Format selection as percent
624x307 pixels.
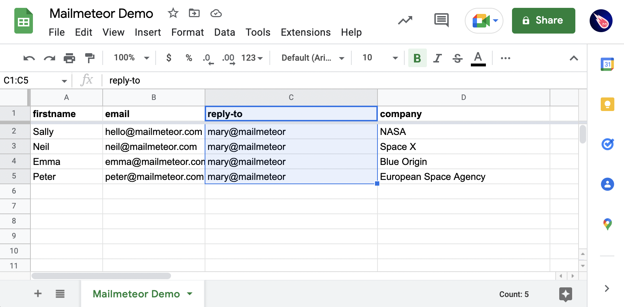coord(189,58)
